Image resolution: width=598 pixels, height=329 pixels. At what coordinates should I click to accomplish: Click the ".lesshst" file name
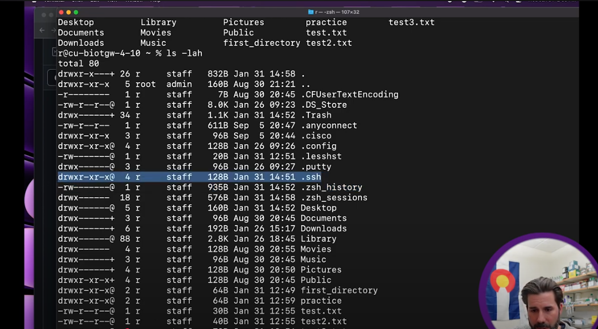click(x=321, y=156)
